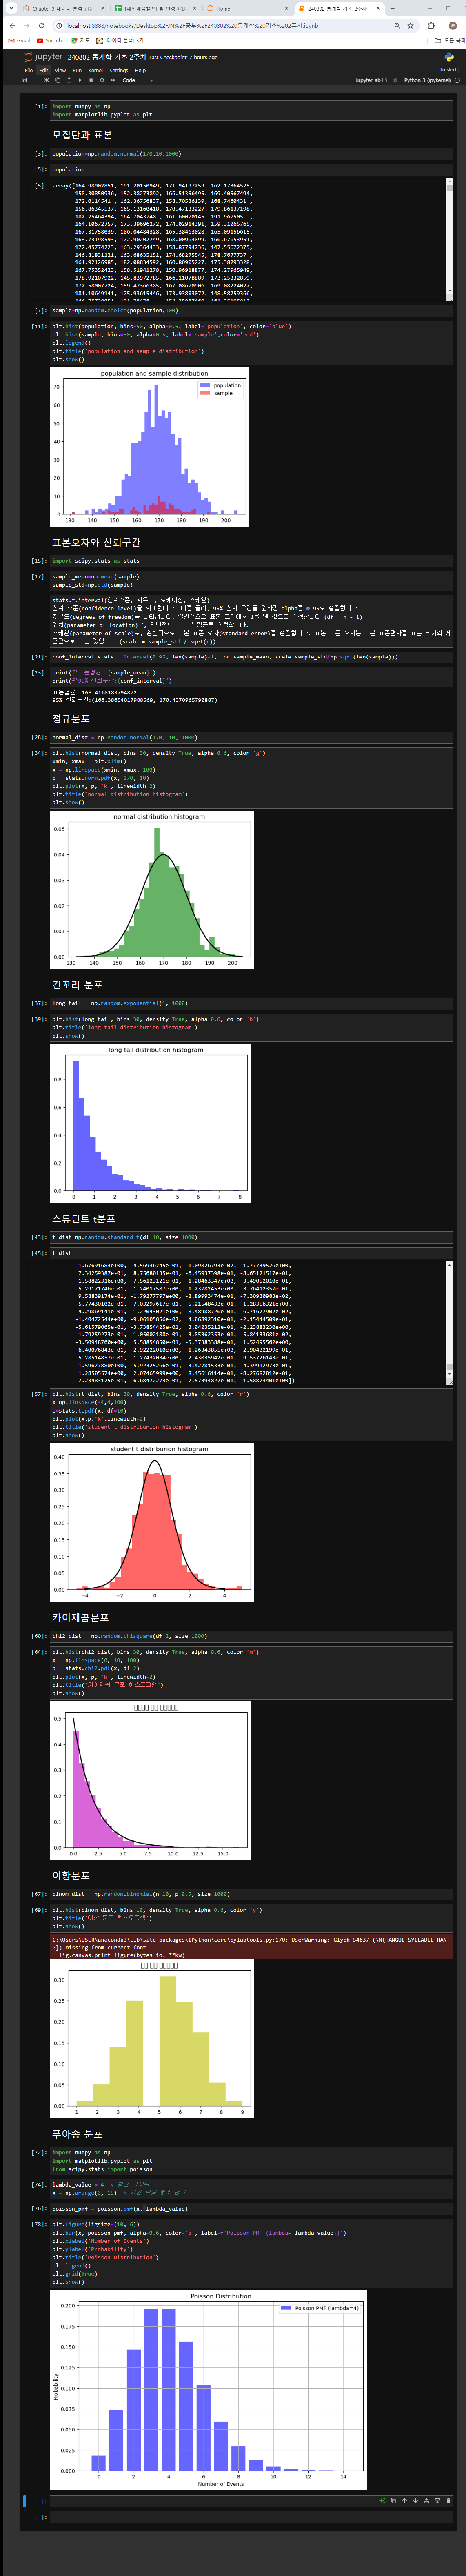Click the cut cell scissors icon

click(47, 80)
